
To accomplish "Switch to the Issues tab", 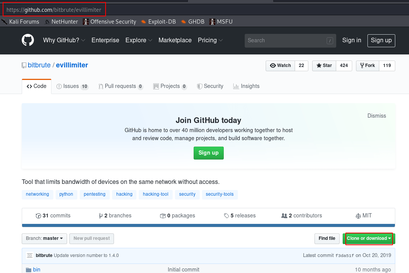I will [72, 86].
